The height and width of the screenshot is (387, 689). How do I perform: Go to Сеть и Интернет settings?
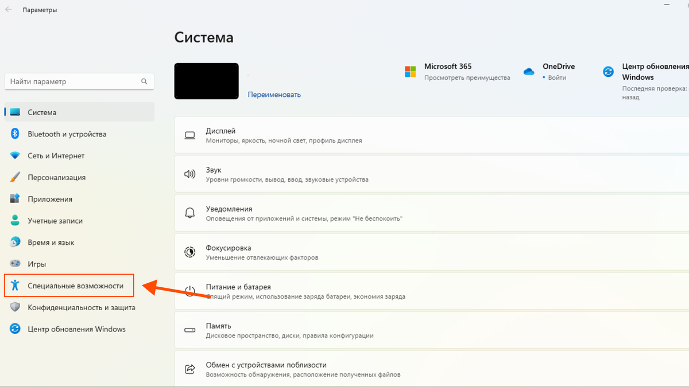pyautogui.click(x=79, y=156)
